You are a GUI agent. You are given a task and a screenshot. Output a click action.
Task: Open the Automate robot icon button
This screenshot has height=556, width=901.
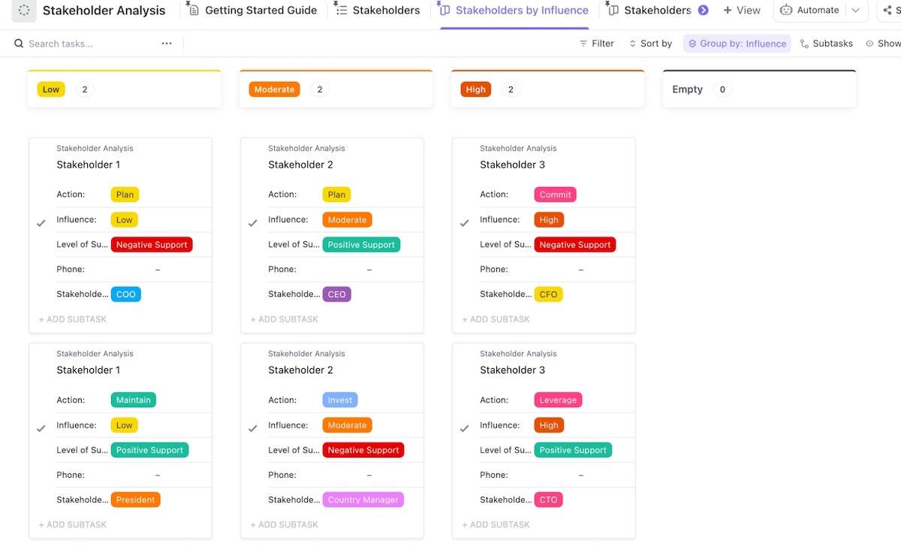(786, 11)
